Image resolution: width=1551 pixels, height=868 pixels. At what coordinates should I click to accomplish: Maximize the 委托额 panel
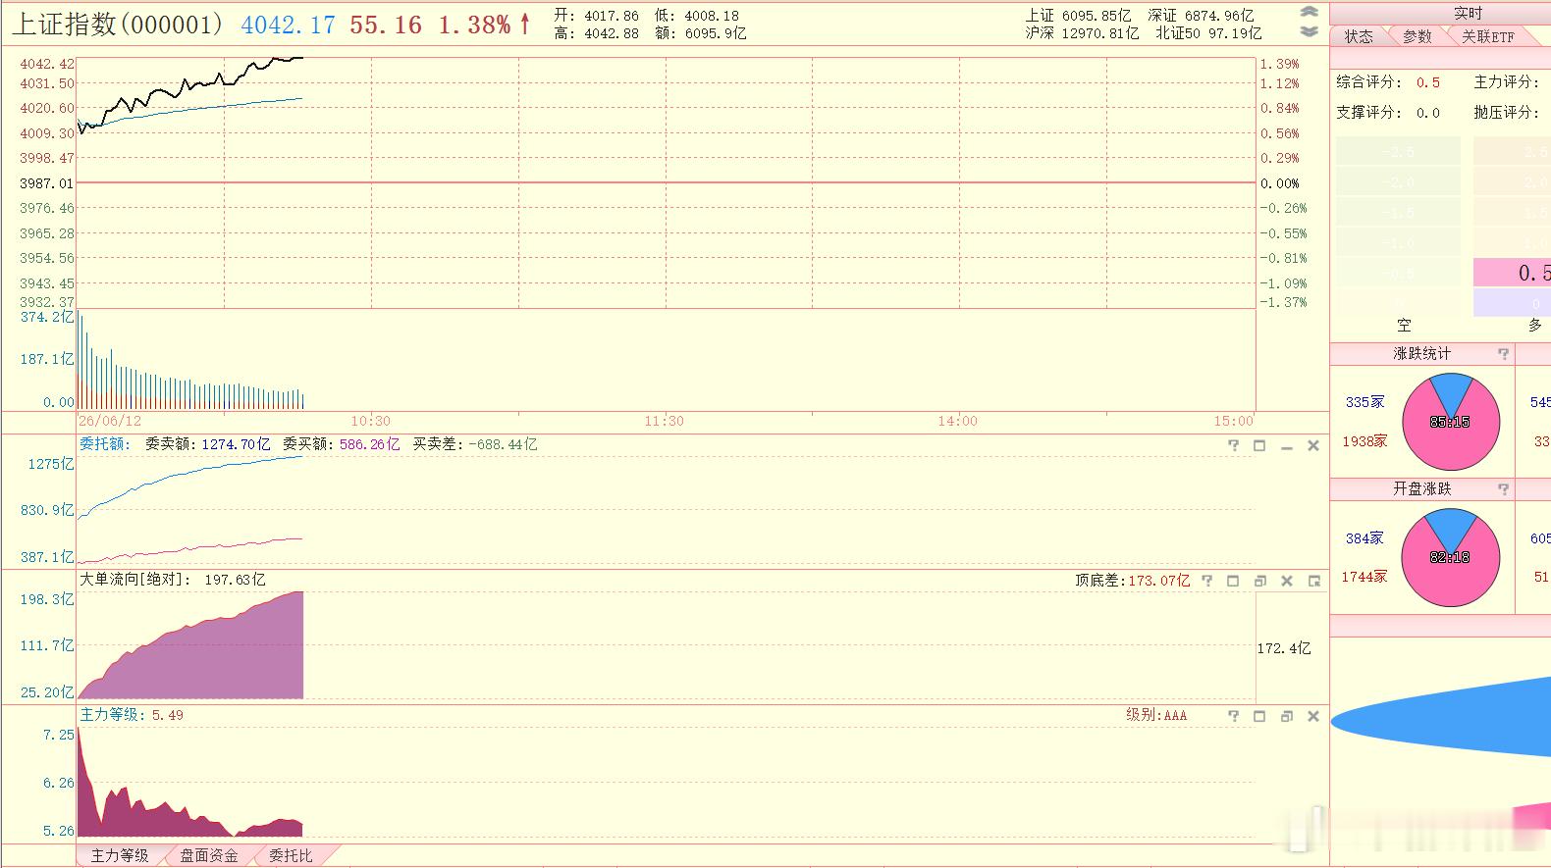(1260, 445)
